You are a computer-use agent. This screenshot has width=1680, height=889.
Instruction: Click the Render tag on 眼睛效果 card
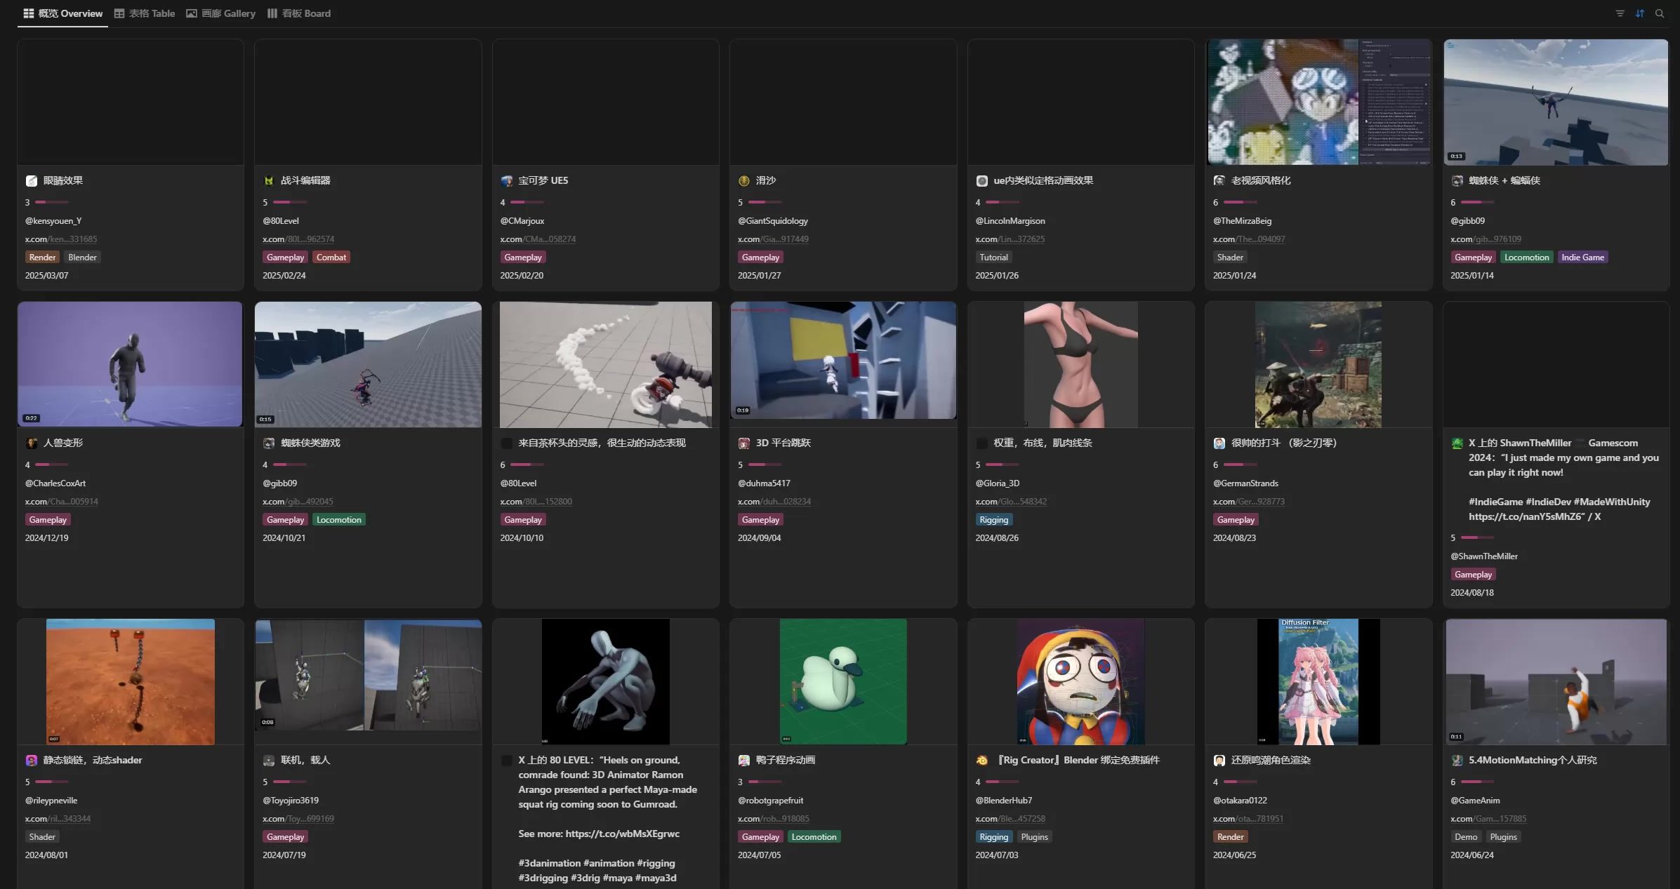(x=42, y=258)
